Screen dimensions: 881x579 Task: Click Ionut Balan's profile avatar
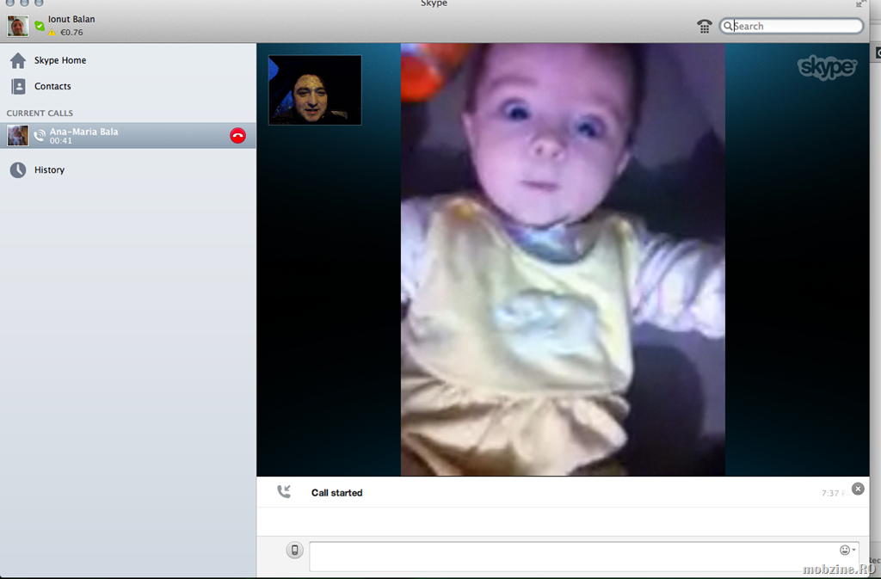(18, 26)
